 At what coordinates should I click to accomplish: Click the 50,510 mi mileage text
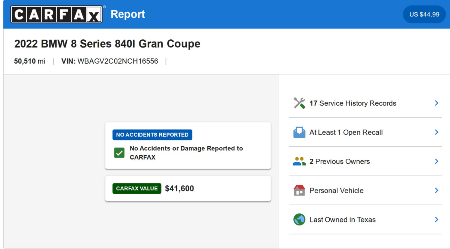(x=30, y=61)
